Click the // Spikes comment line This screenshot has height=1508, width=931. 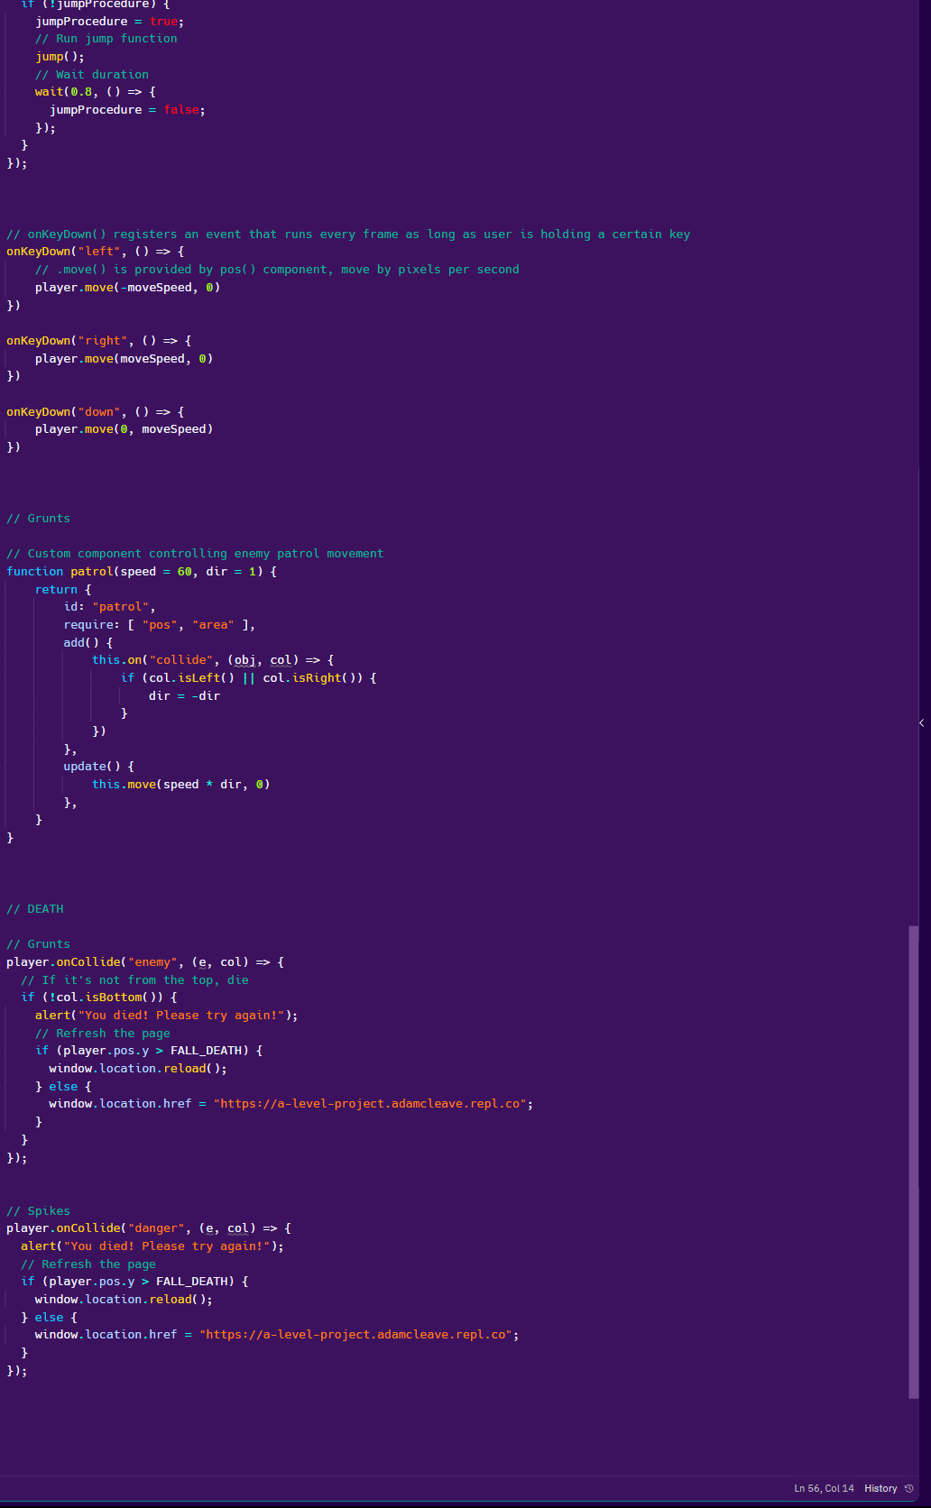[x=38, y=1211]
